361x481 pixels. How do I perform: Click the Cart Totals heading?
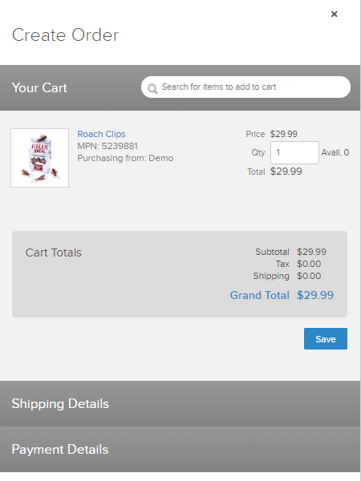[x=54, y=253]
